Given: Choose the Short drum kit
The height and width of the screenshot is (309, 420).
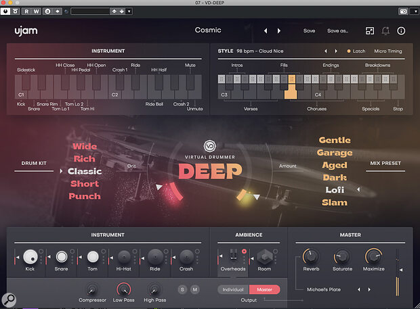Looking at the screenshot, I should pos(85,184).
